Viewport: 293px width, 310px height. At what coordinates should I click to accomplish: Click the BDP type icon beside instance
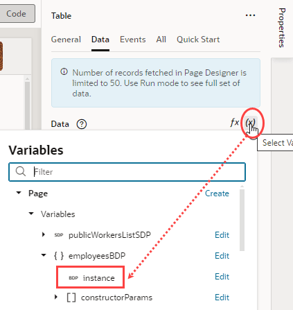tap(73, 278)
